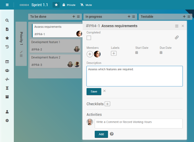Toggle the Completed checkbox
Image resolution: width=194 pixels, height=142 pixels.
[89, 38]
